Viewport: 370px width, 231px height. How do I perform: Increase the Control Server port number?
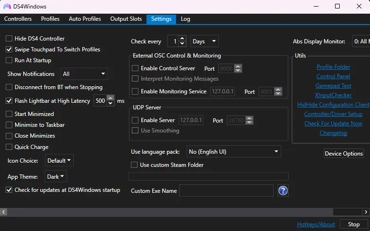point(238,66)
